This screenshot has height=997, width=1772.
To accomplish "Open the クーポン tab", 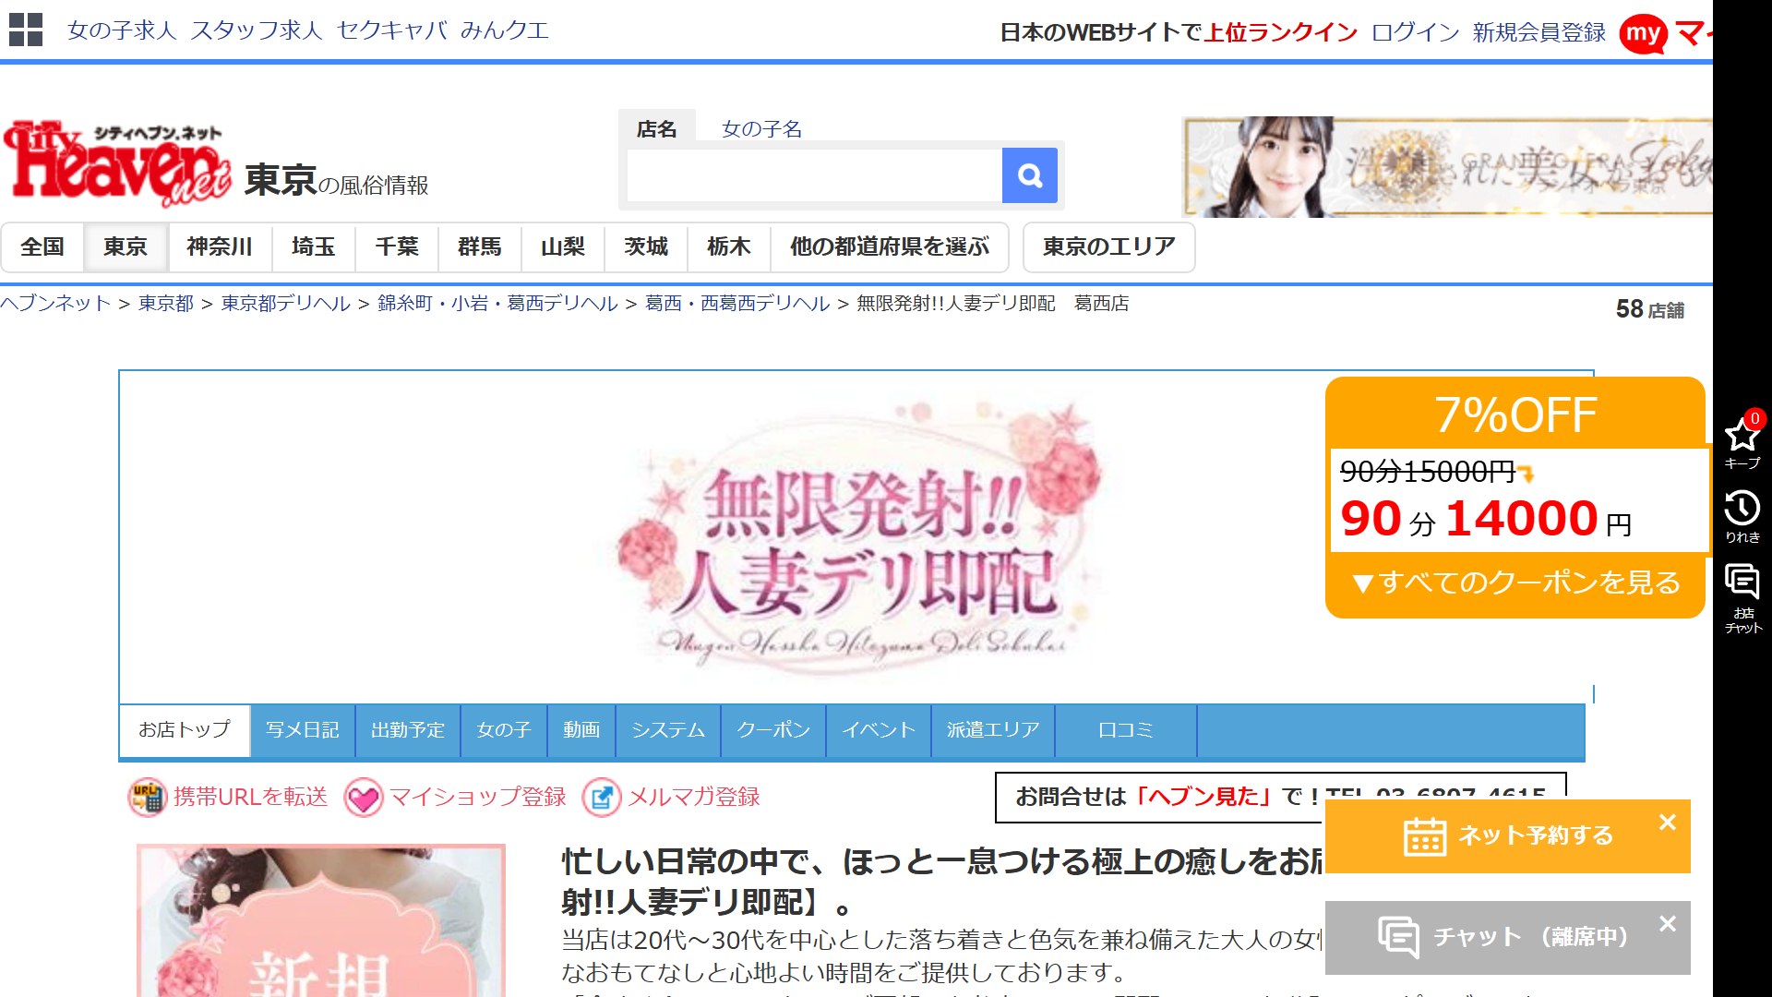I will click(773, 730).
